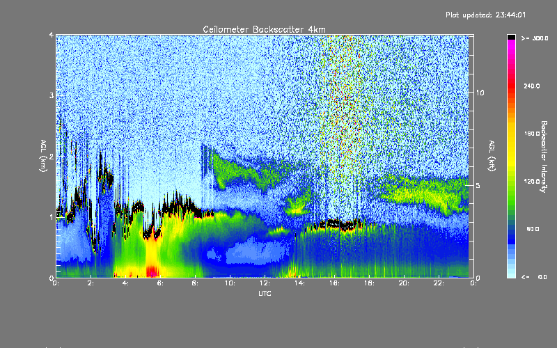Click the ">= 300.0" colorbar value
The width and height of the screenshot is (557, 348).
535,38
